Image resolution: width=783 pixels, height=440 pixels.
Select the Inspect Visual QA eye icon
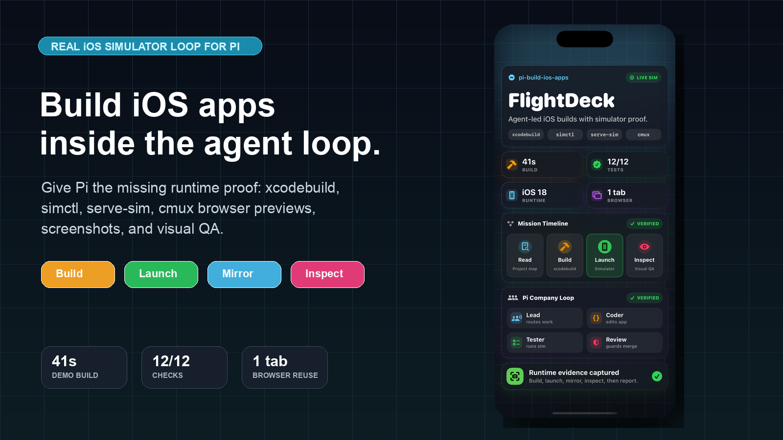point(645,246)
